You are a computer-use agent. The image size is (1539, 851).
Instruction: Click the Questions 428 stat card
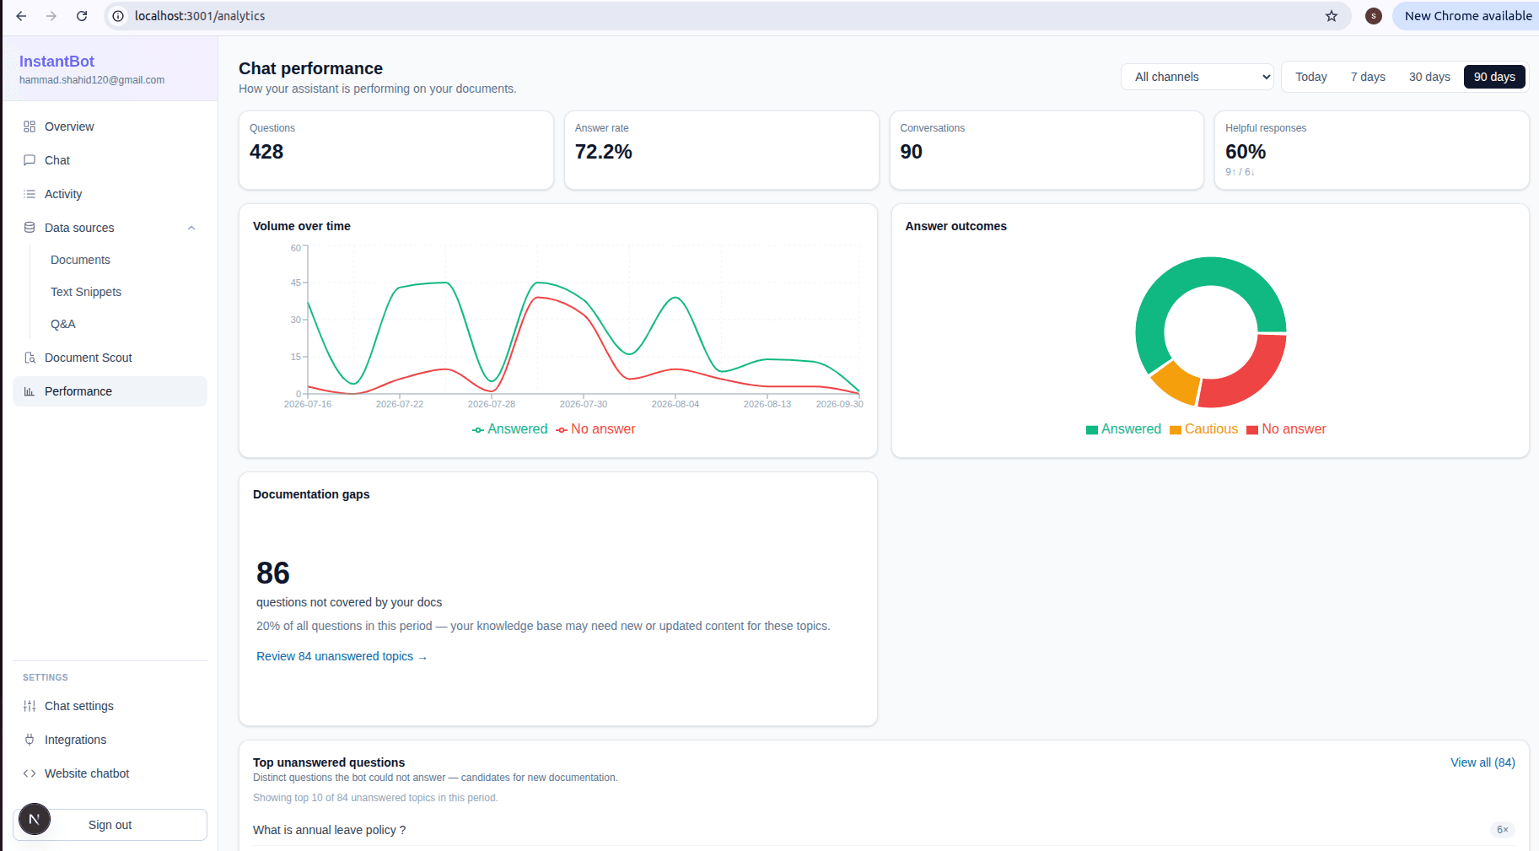(x=396, y=150)
